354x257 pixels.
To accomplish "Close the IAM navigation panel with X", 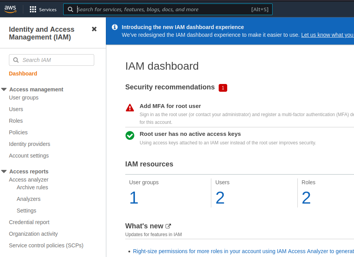I will coord(94,29).
